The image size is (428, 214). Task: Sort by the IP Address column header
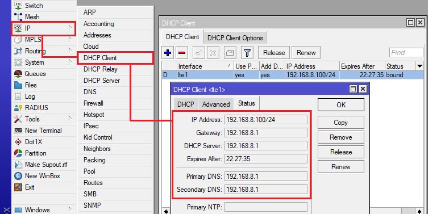312,66
